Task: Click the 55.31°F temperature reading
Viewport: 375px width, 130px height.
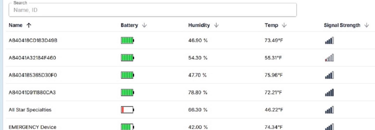Action: pos(273,58)
